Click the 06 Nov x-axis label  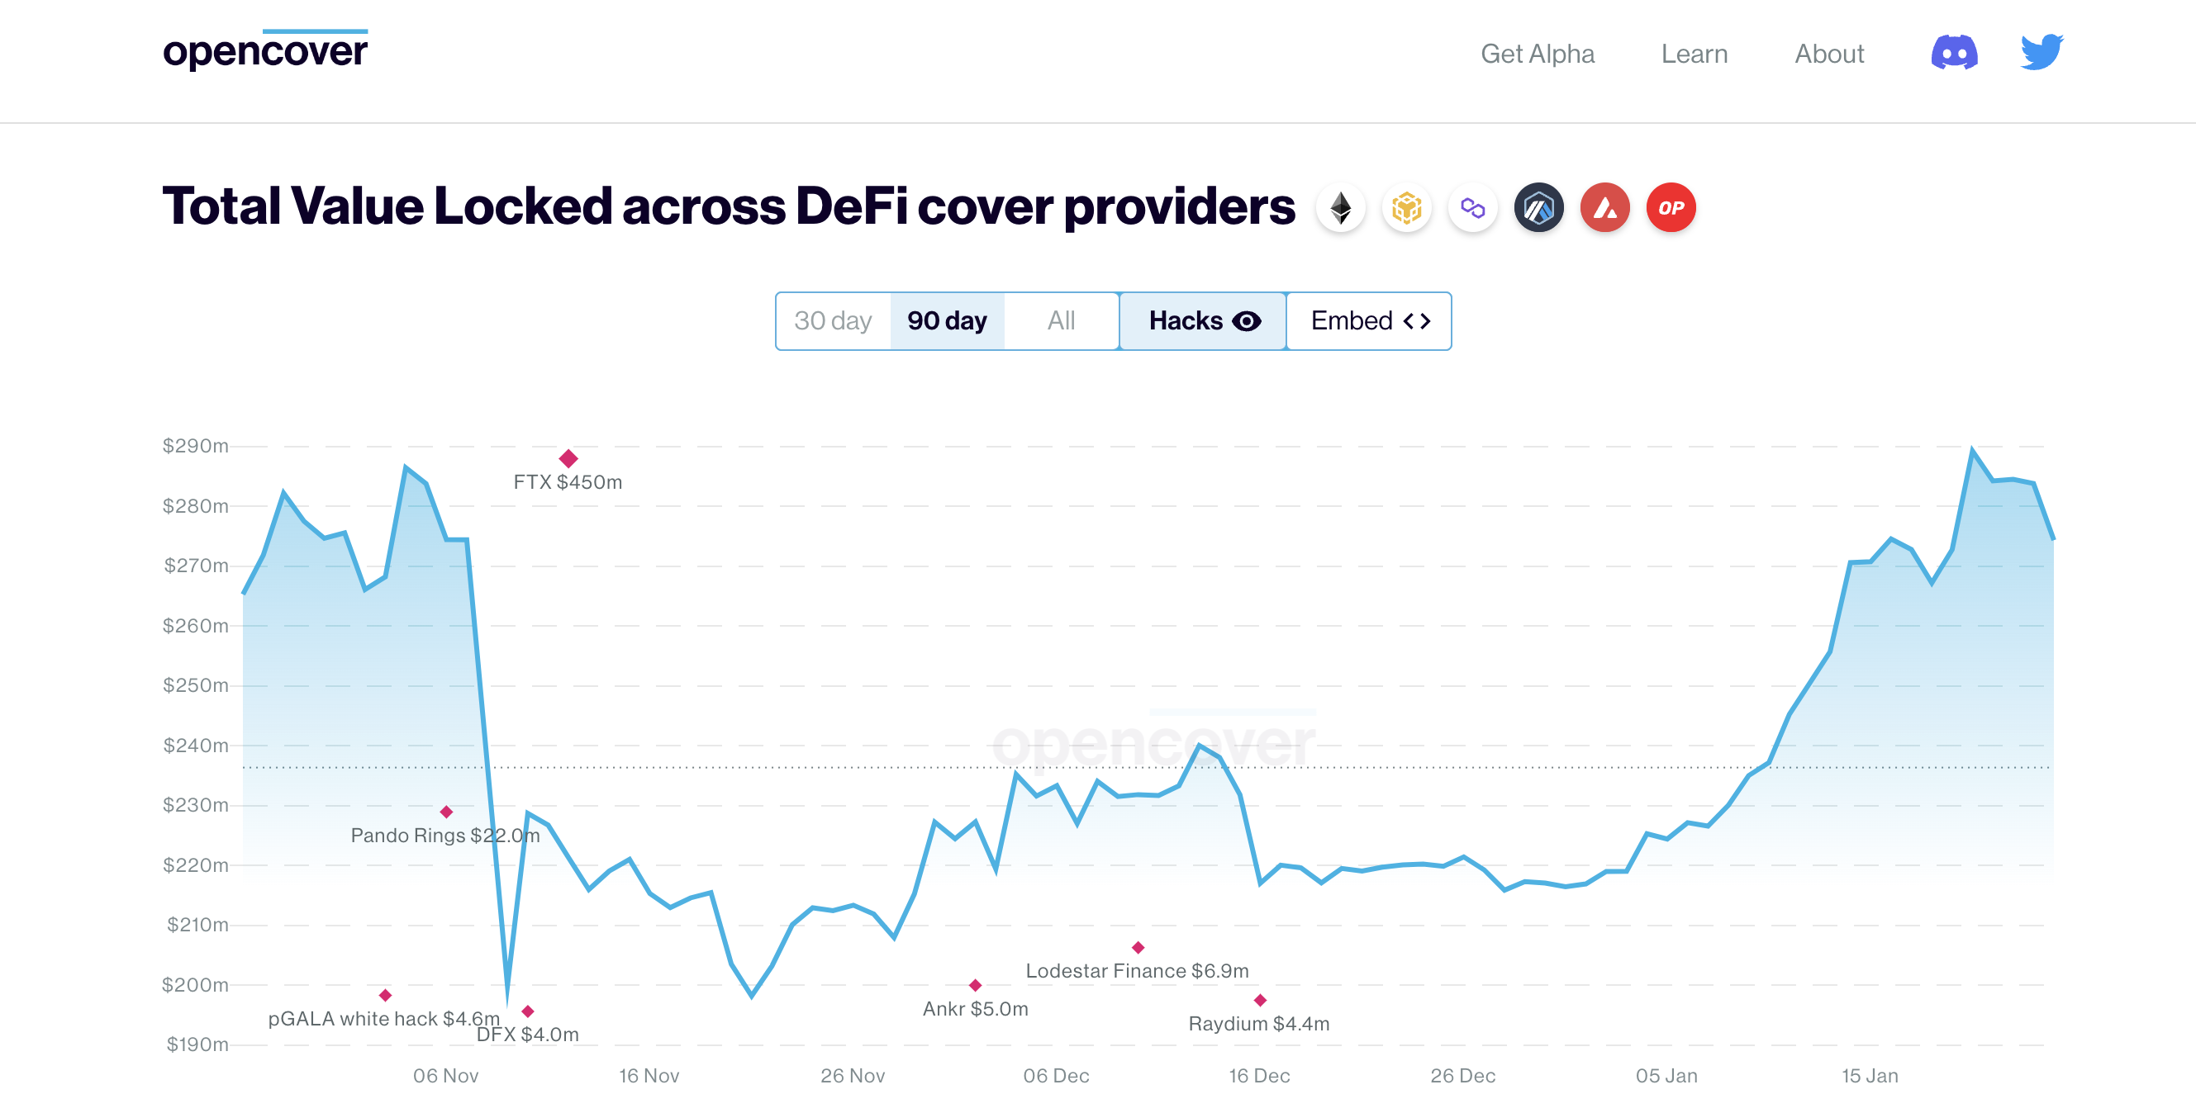(446, 1077)
